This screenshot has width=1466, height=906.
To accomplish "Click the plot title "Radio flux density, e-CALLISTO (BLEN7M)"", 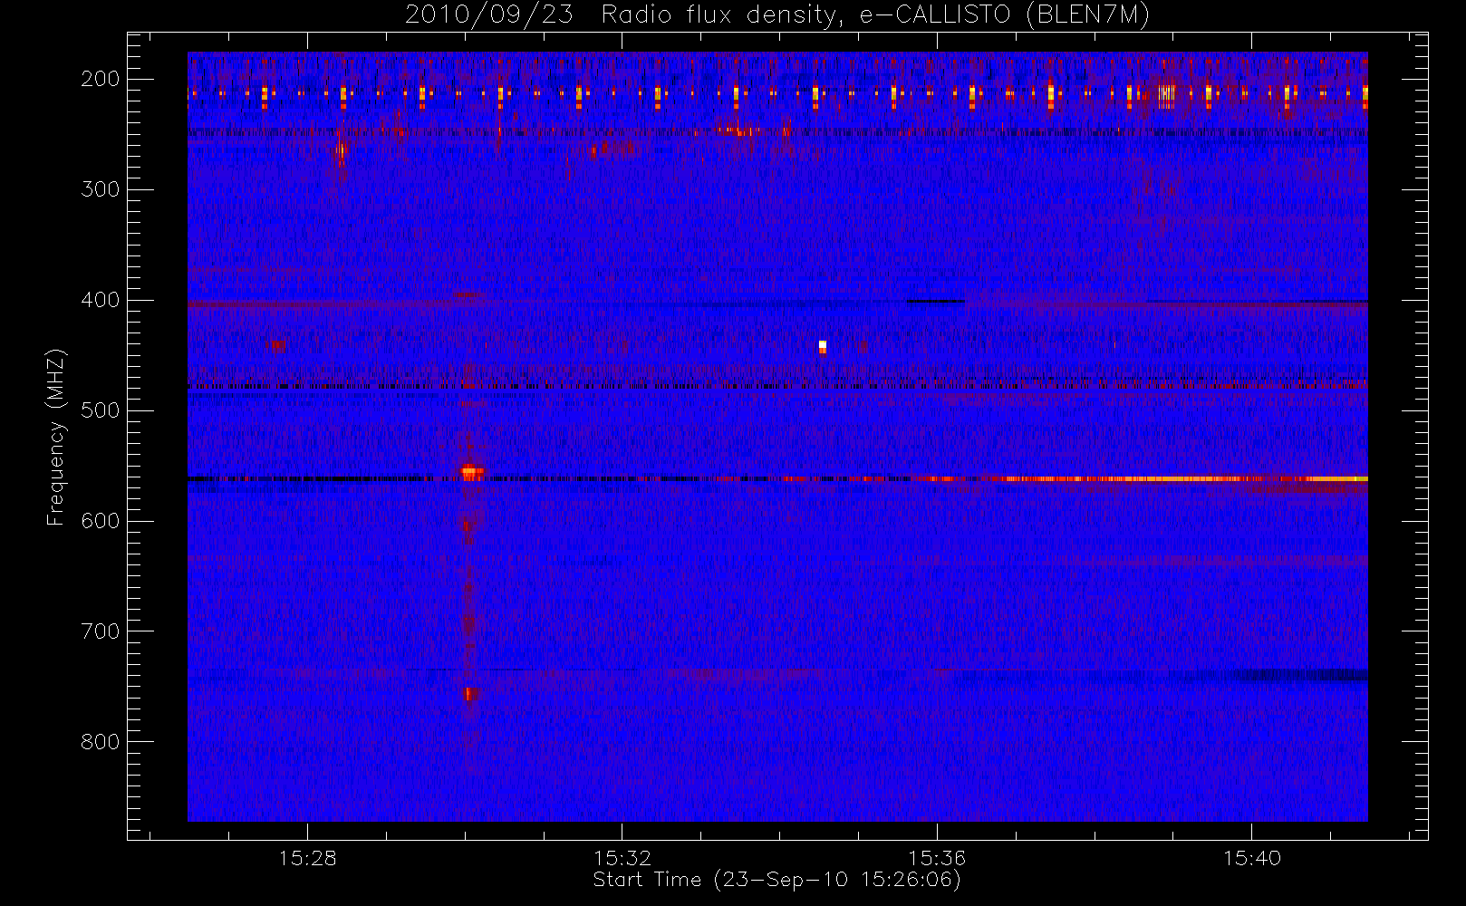I will tap(875, 15).
